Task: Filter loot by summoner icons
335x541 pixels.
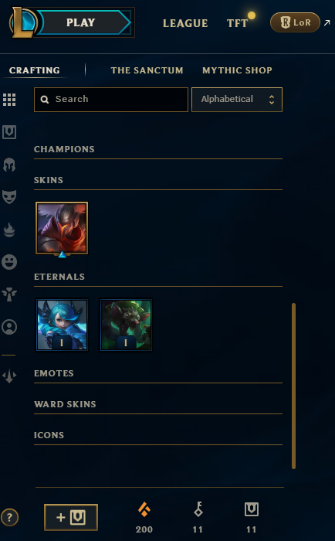Action: click(x=9, y=327)
